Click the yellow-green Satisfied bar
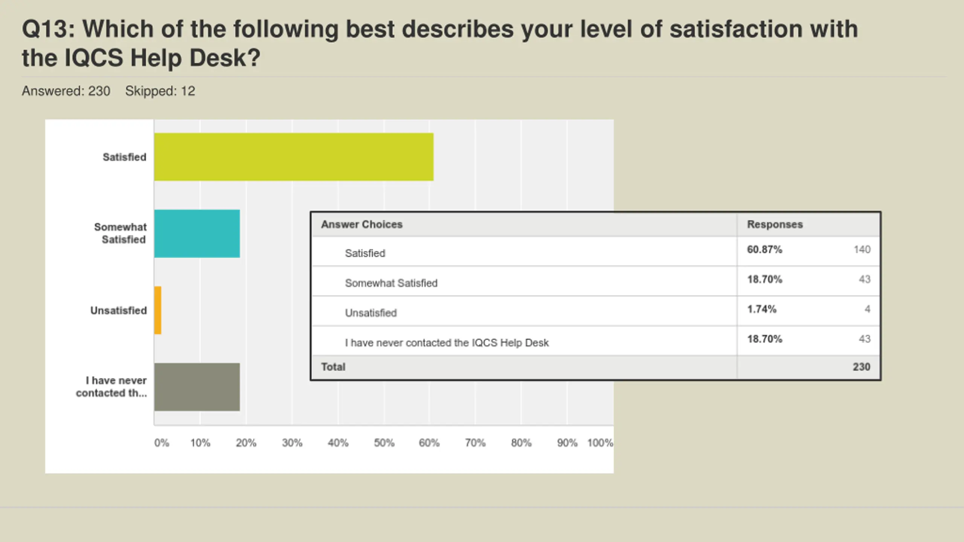964x542 pixels. (294, 157)
